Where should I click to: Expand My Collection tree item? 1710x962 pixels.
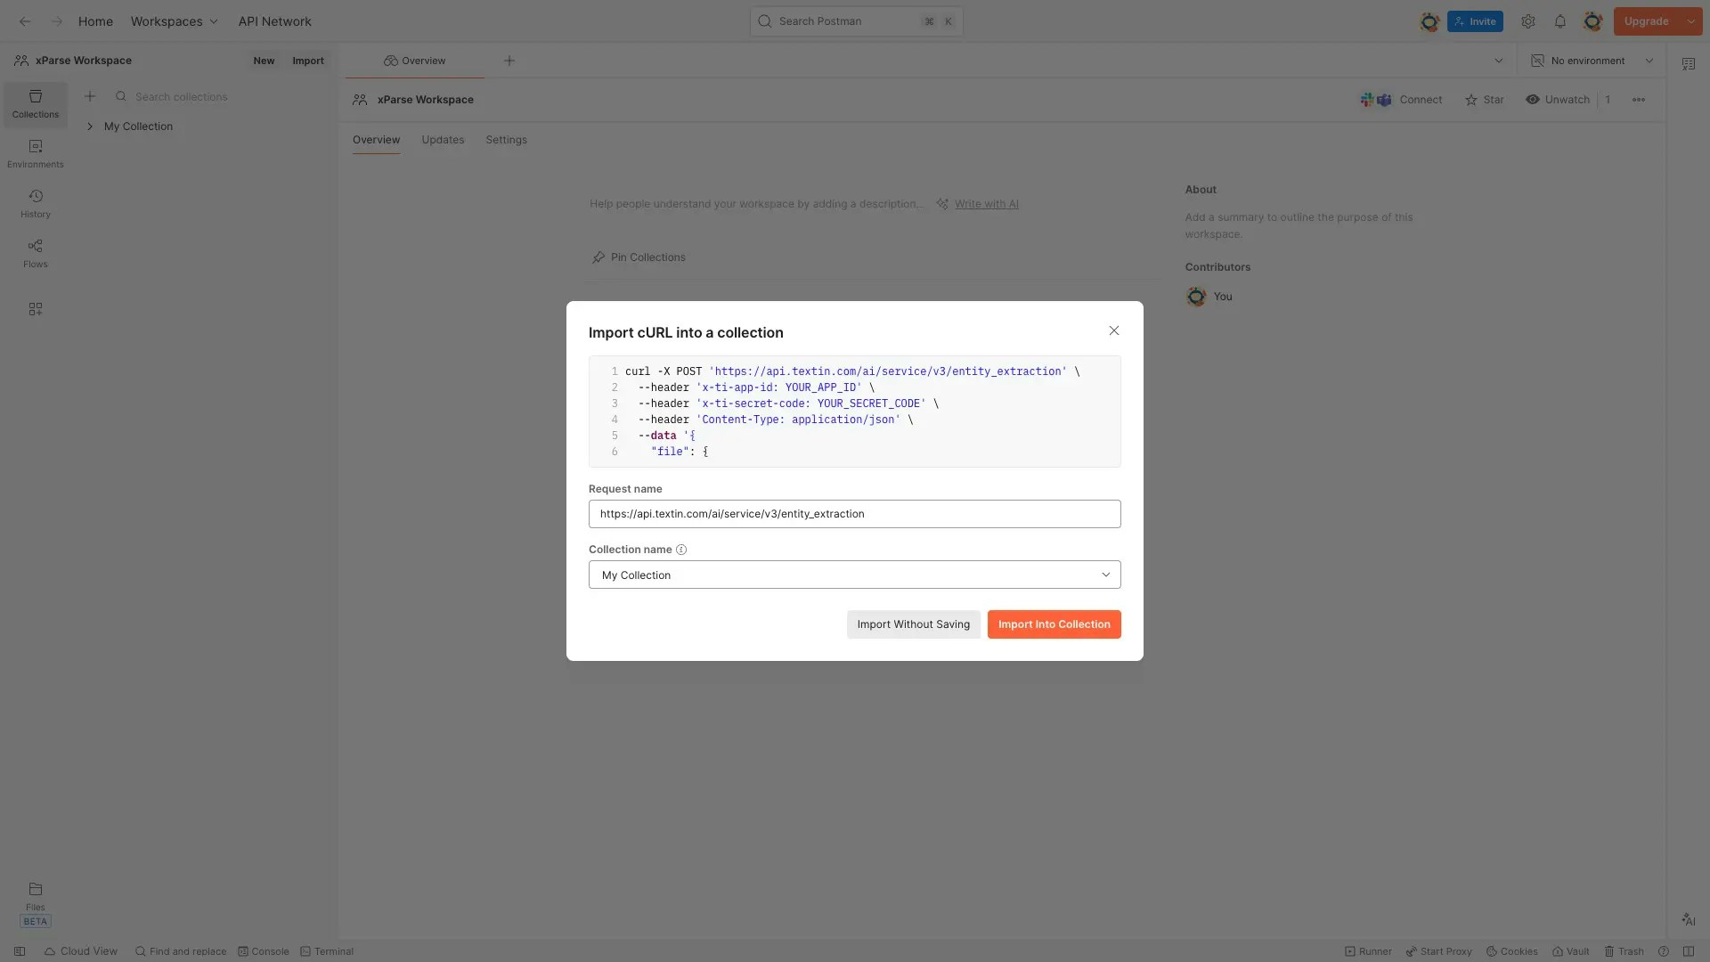pos(90,126)
